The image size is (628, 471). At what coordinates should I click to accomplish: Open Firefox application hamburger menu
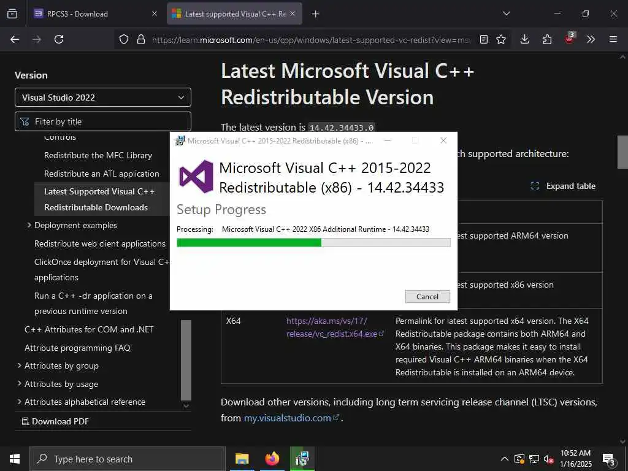coord(613,39)
